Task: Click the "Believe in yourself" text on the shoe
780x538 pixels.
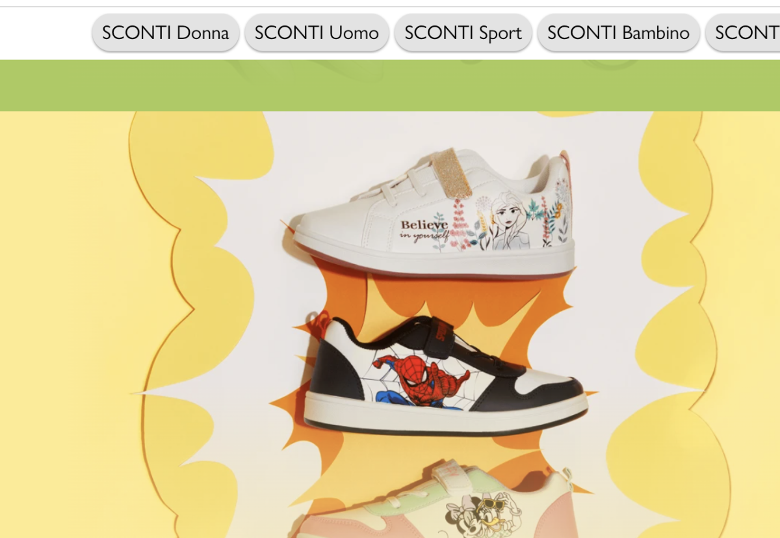Action: pos(424,230)
